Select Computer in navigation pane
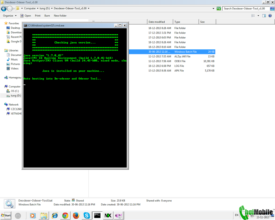The image size is (275, 220). 12,86
